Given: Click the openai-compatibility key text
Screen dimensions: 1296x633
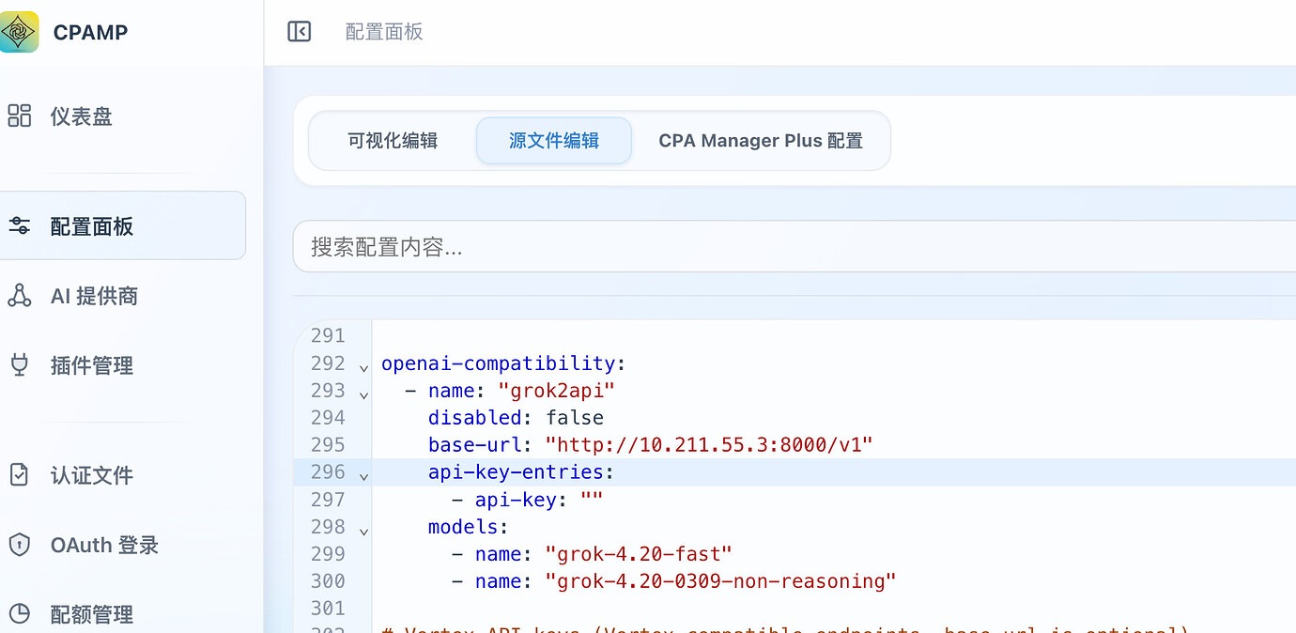Looking at the screenshot, I should pyautogui.click(x=498, y=363).
